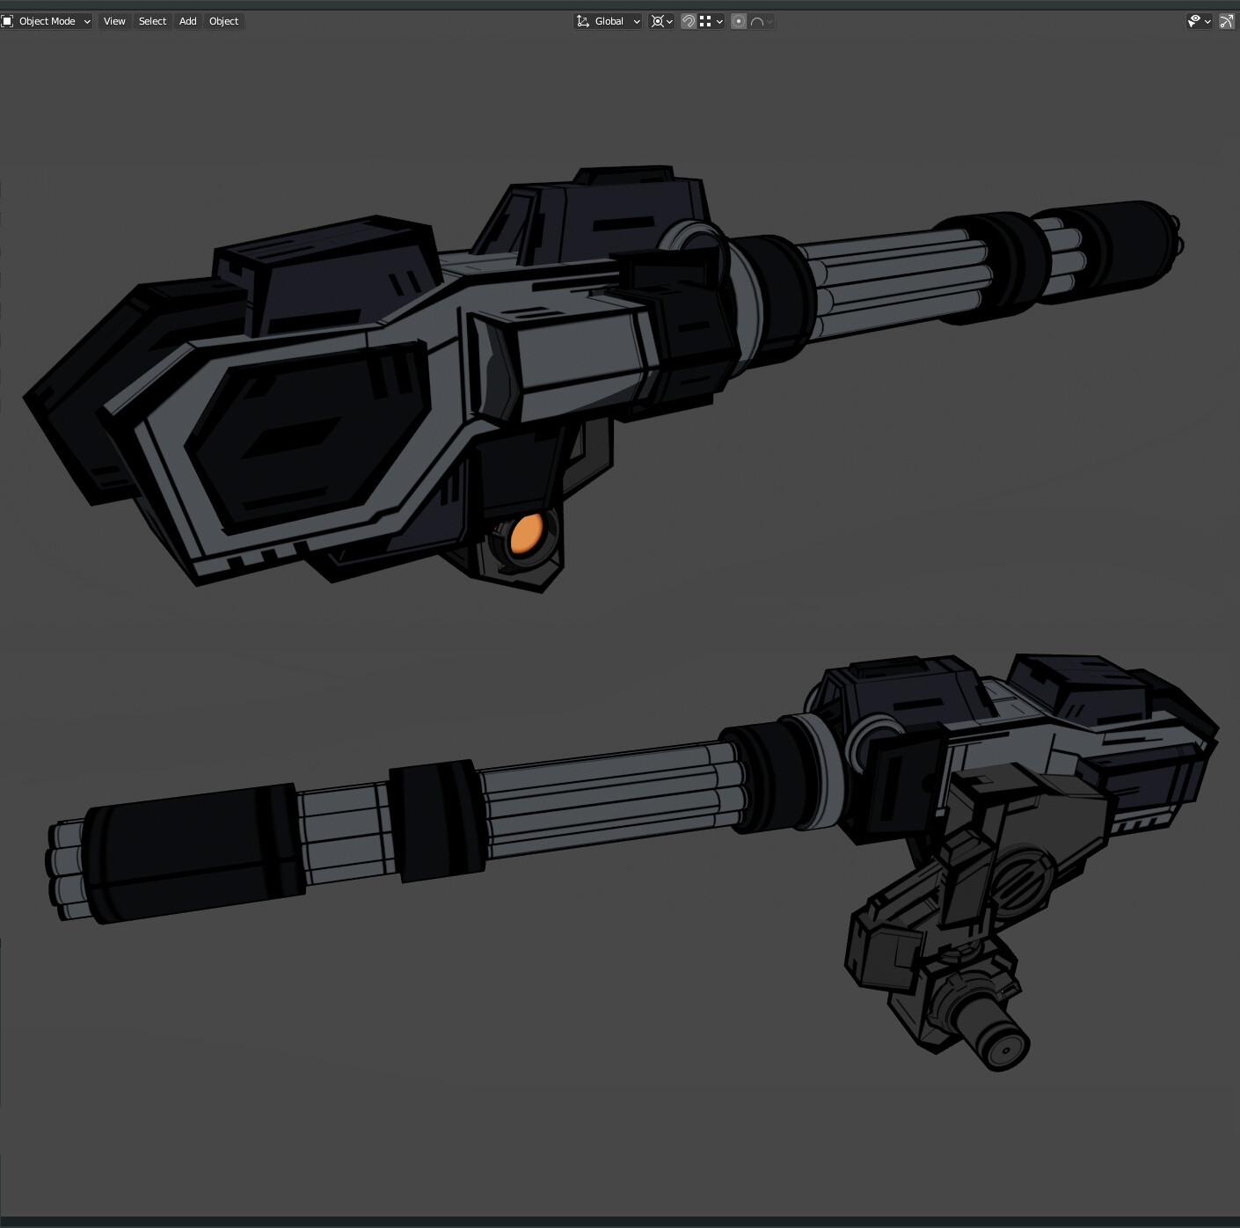Open the View menu
Image resolution: width=1240 pixels, height=1228 pixels.
coord(113,21)
